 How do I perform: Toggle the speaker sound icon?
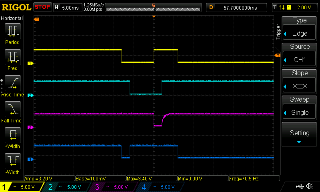310,186
